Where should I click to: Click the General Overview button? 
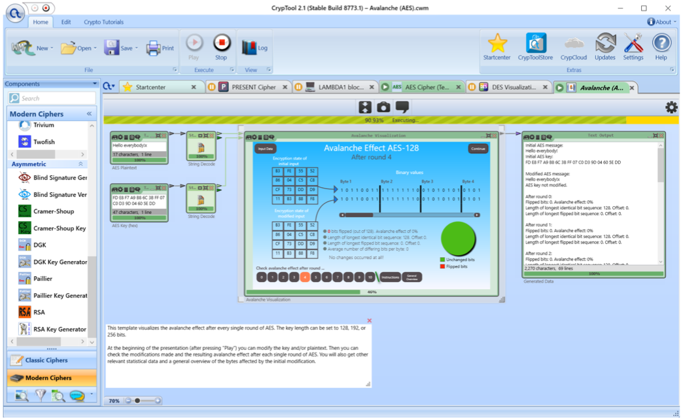[x=411, y=277]
